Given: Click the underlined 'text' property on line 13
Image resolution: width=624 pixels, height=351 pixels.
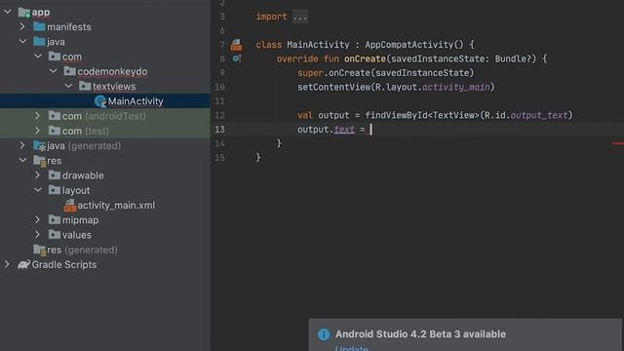Looking at the screenshot, I should click(x=344, y=130).
